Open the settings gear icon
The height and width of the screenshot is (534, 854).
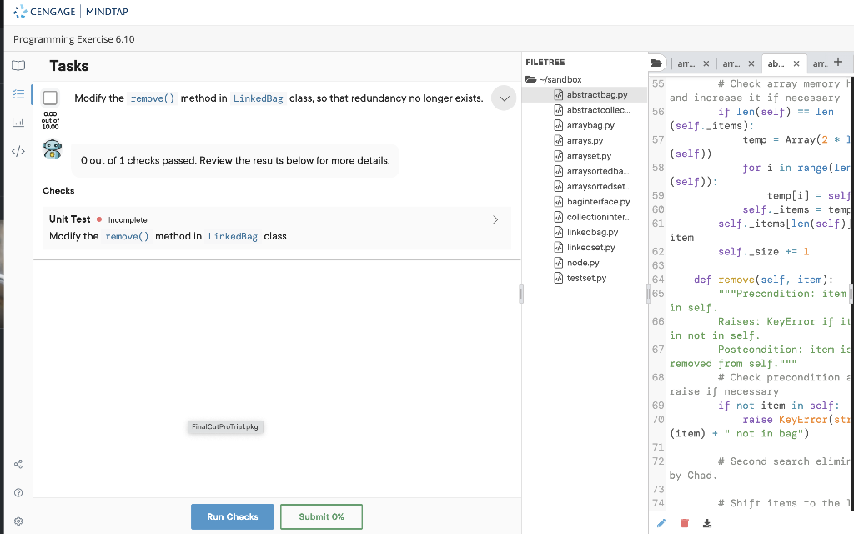(x=18, y=521)
